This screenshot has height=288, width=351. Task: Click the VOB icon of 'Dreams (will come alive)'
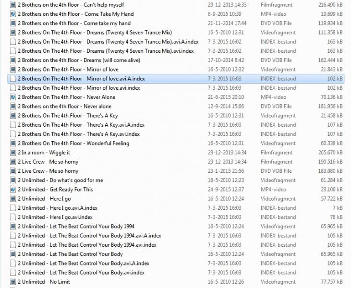pyautogui.click(x=13, y=60)
